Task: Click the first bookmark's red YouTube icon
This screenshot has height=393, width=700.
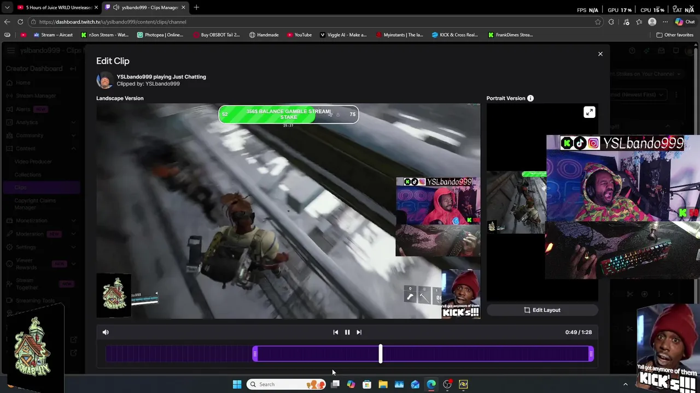Action: tap(23, 35)
